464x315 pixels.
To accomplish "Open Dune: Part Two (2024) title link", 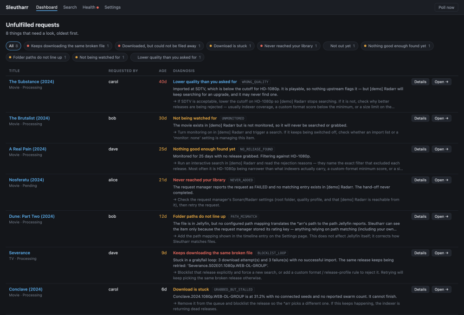I will click(32, 216).
